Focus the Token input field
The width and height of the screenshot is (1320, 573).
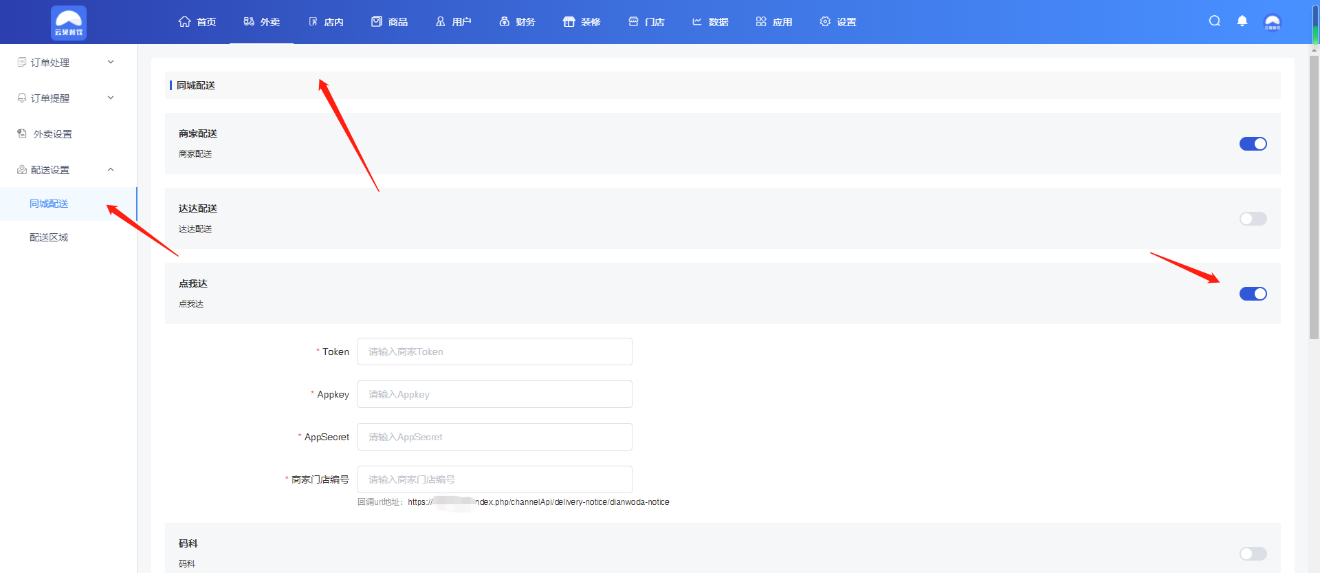(494, 352)
